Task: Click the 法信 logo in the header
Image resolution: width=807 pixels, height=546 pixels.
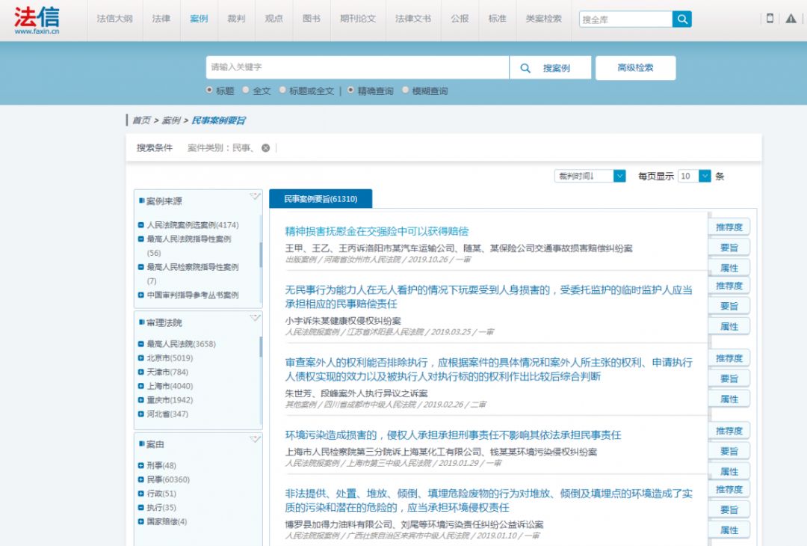Action: click(x=37, y=20)
